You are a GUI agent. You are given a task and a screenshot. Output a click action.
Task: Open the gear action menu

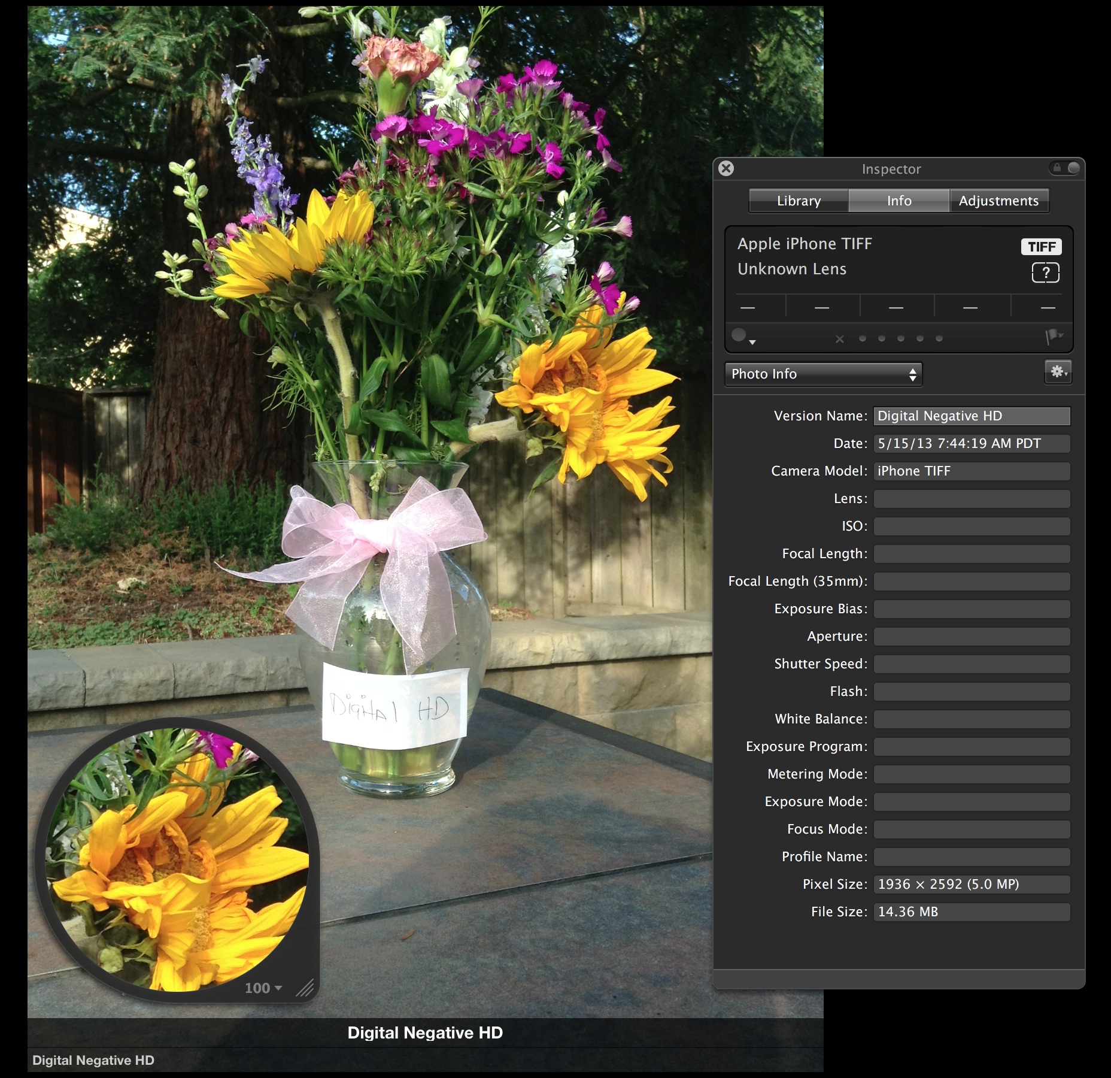click(x=1058, y=372)
